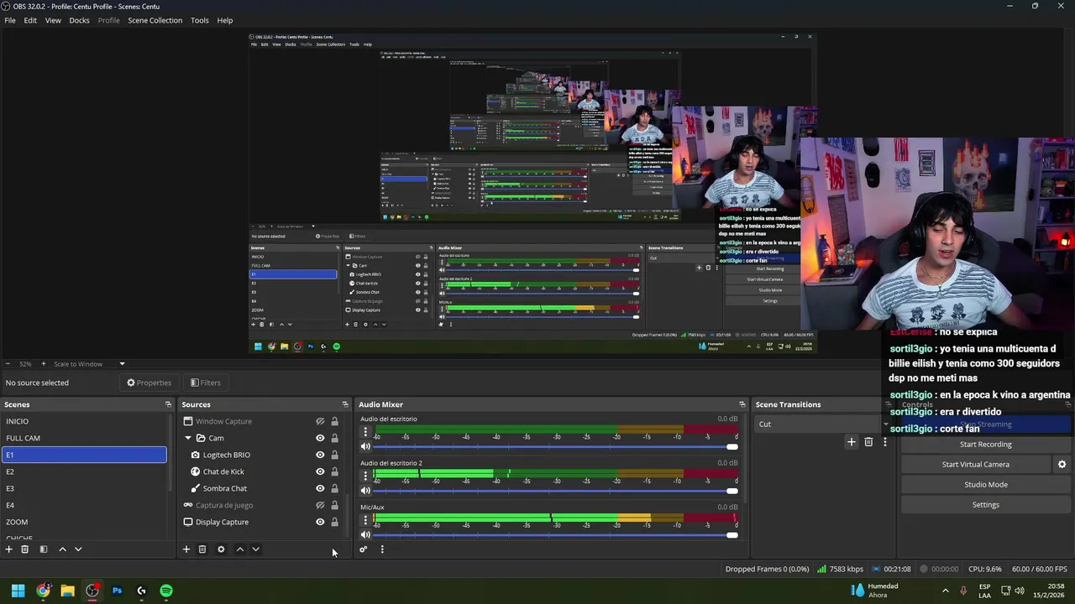The height and width of the screenshot is (604, 1075).
Task: Remove the selected source via trash icon
Action: (202, 549)
